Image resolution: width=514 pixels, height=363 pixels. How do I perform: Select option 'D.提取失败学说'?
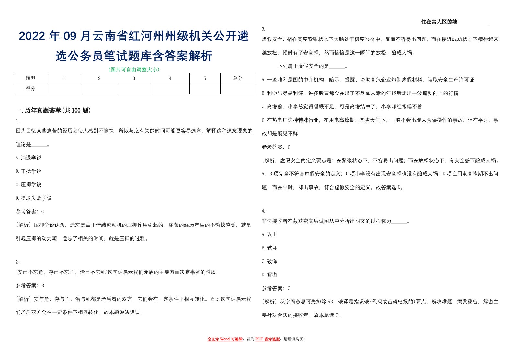[34, 198]
